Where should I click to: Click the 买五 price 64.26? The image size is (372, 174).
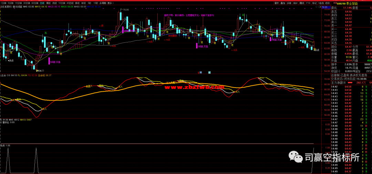[348, 43]
